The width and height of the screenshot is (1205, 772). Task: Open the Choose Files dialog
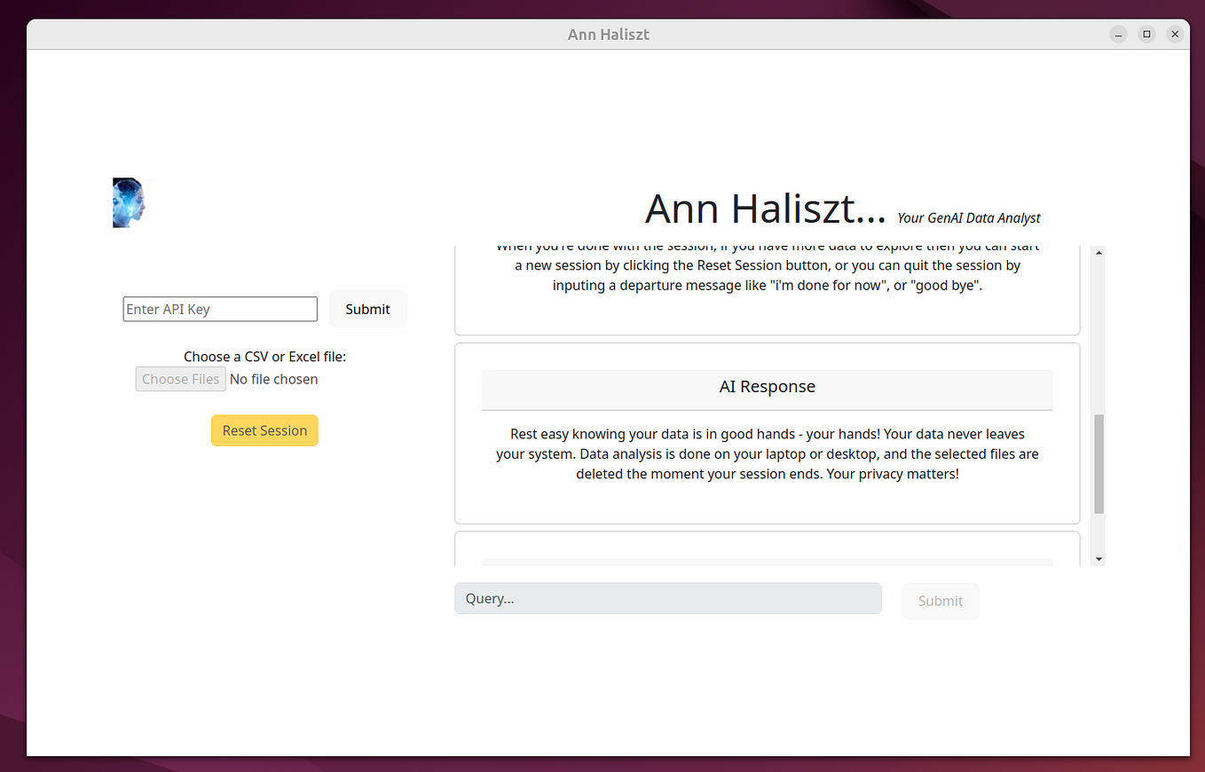[180, 378]
